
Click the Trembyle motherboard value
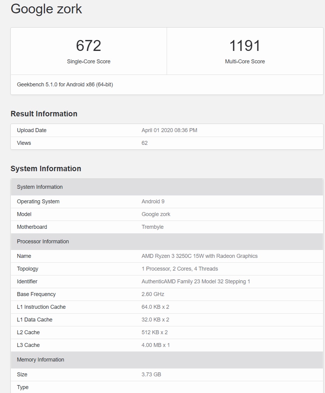(153, 227)
